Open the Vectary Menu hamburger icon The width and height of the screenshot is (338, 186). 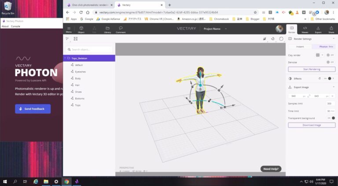pos(69,29)
